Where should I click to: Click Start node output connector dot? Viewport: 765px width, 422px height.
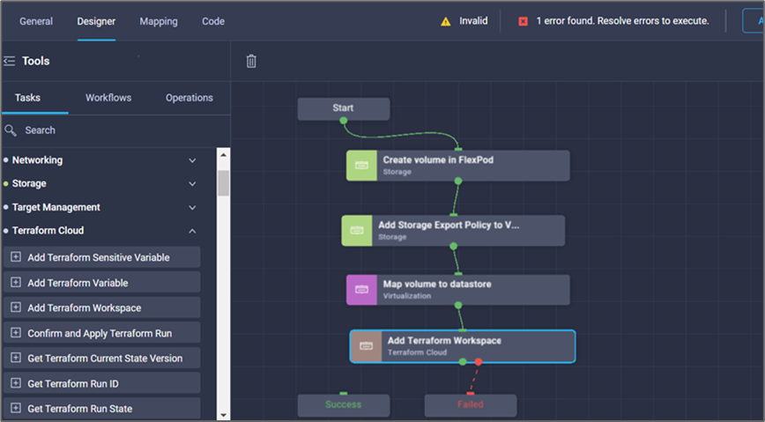coord(344,121)
